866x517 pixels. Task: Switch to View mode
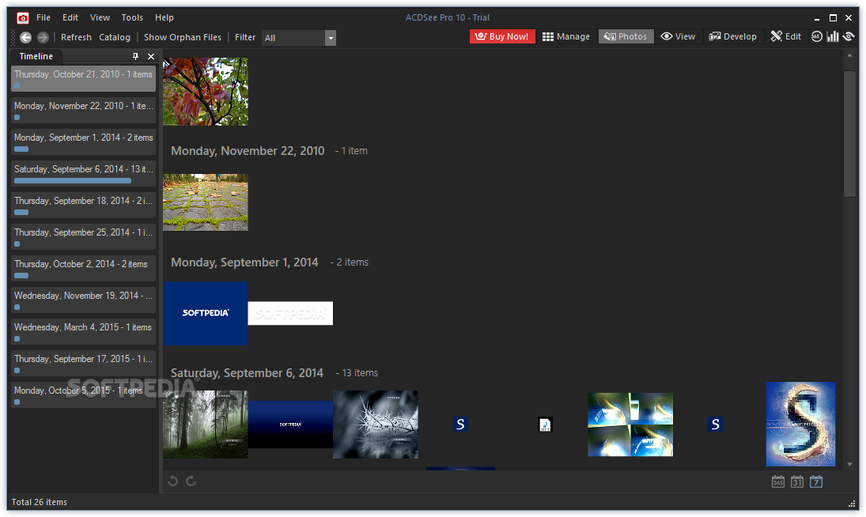point(679,36)
